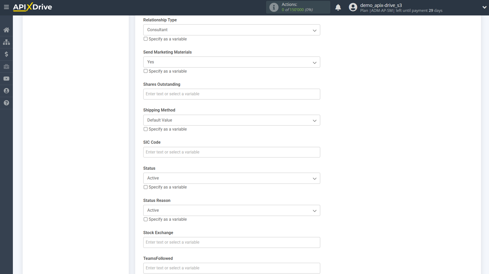Image resolution: width=489 pixels, height=274 pixels.
Task: Open the connections sitemap icon
Action: tap(6, 42)
